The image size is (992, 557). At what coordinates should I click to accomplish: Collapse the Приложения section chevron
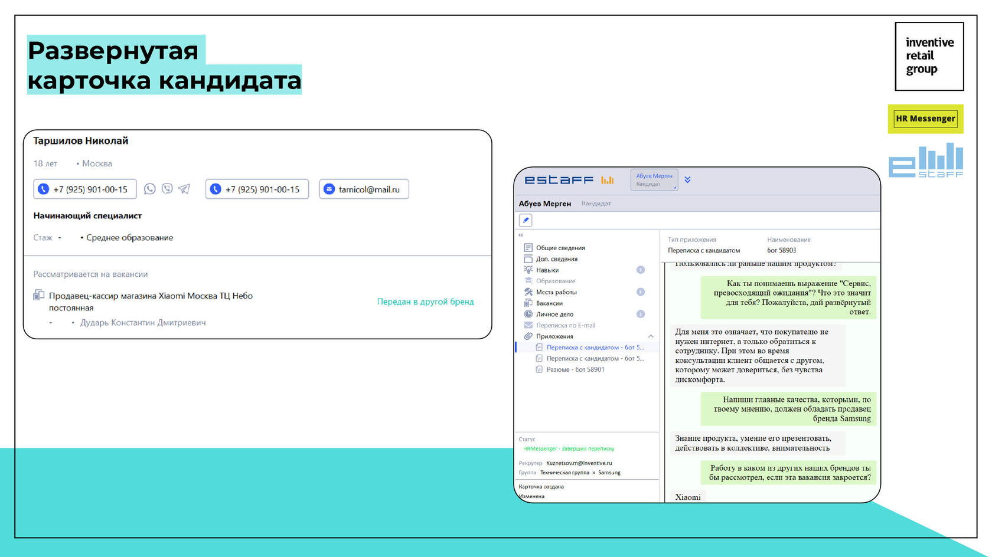(651, 336)
